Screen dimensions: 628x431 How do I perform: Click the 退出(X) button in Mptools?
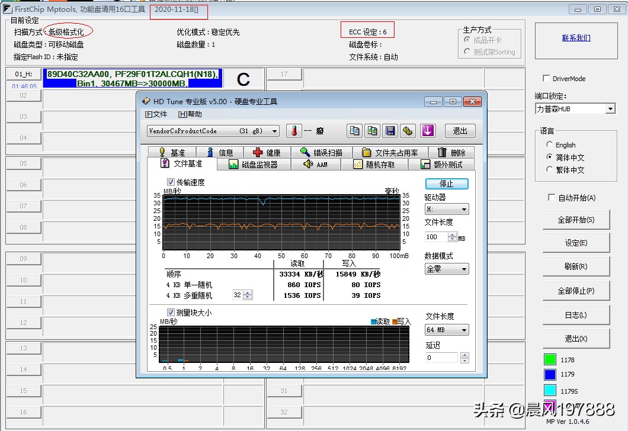(576, 339)
